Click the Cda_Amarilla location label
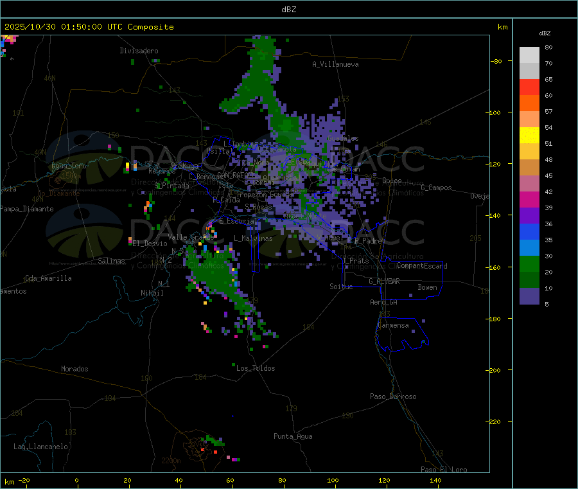Image resolution: width=578 pixels, height=489 pixels. pyautogui.click(x=48, y=278)
